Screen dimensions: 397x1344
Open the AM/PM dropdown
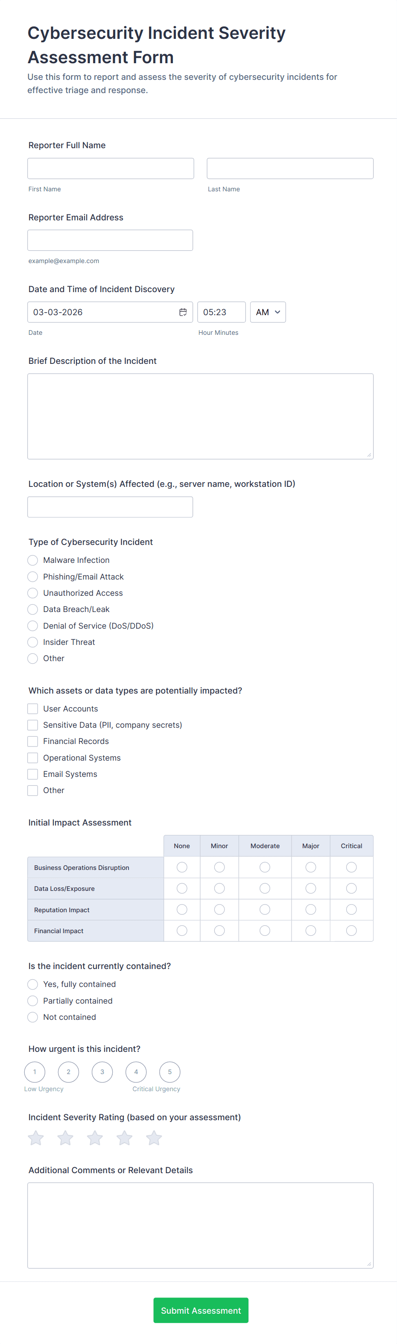[x=268, y=312]
